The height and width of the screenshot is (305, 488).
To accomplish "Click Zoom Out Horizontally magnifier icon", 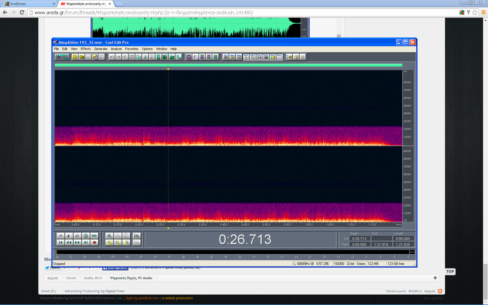I will pos(118,236).
